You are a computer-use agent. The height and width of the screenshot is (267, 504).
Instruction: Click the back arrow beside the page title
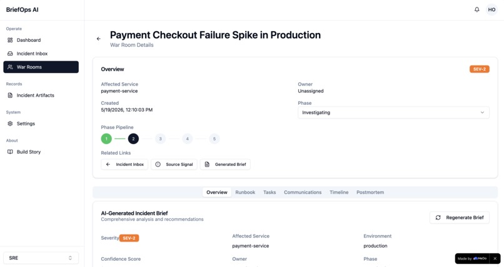(x=99, y=39)
